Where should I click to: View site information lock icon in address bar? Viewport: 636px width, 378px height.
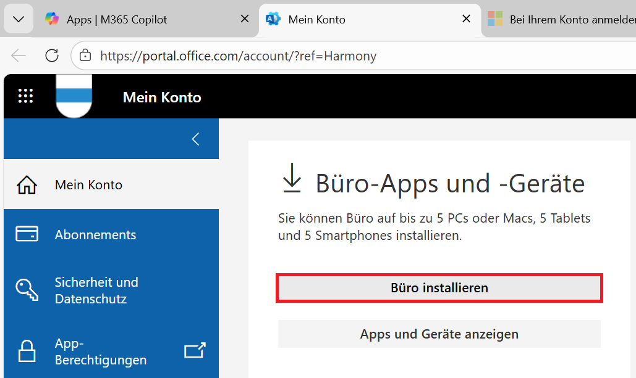click(85, 56)
